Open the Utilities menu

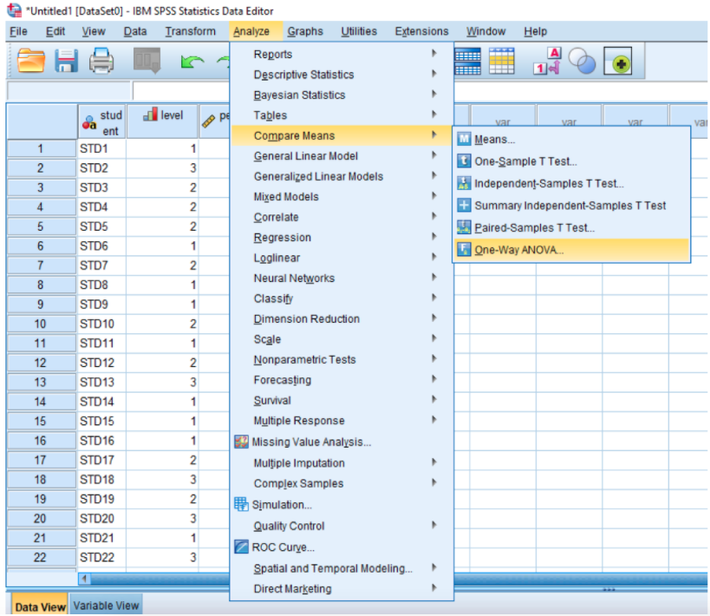coord(359,31)
